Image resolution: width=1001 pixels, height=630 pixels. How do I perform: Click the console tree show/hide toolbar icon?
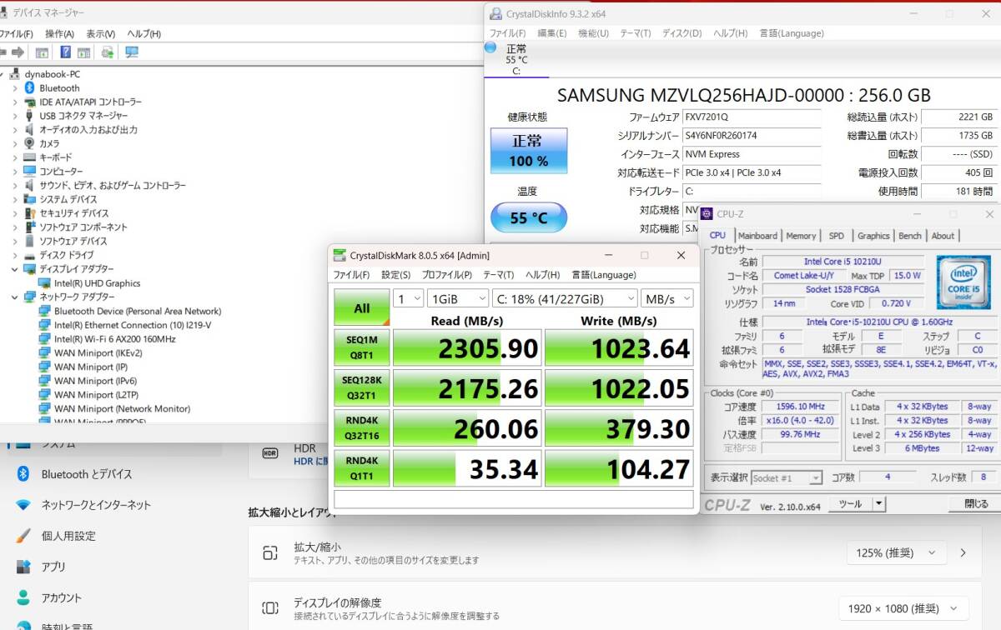click(42, 52)
